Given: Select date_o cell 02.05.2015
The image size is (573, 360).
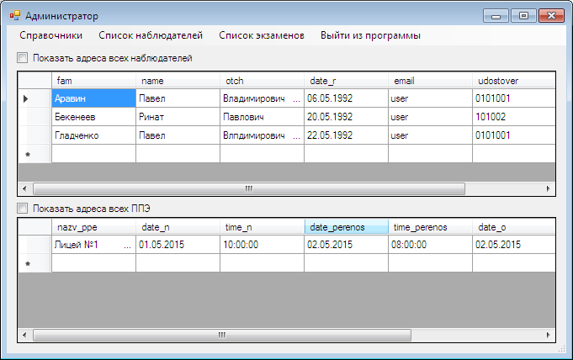Looking at the screenshot, I should pos(514,245).
